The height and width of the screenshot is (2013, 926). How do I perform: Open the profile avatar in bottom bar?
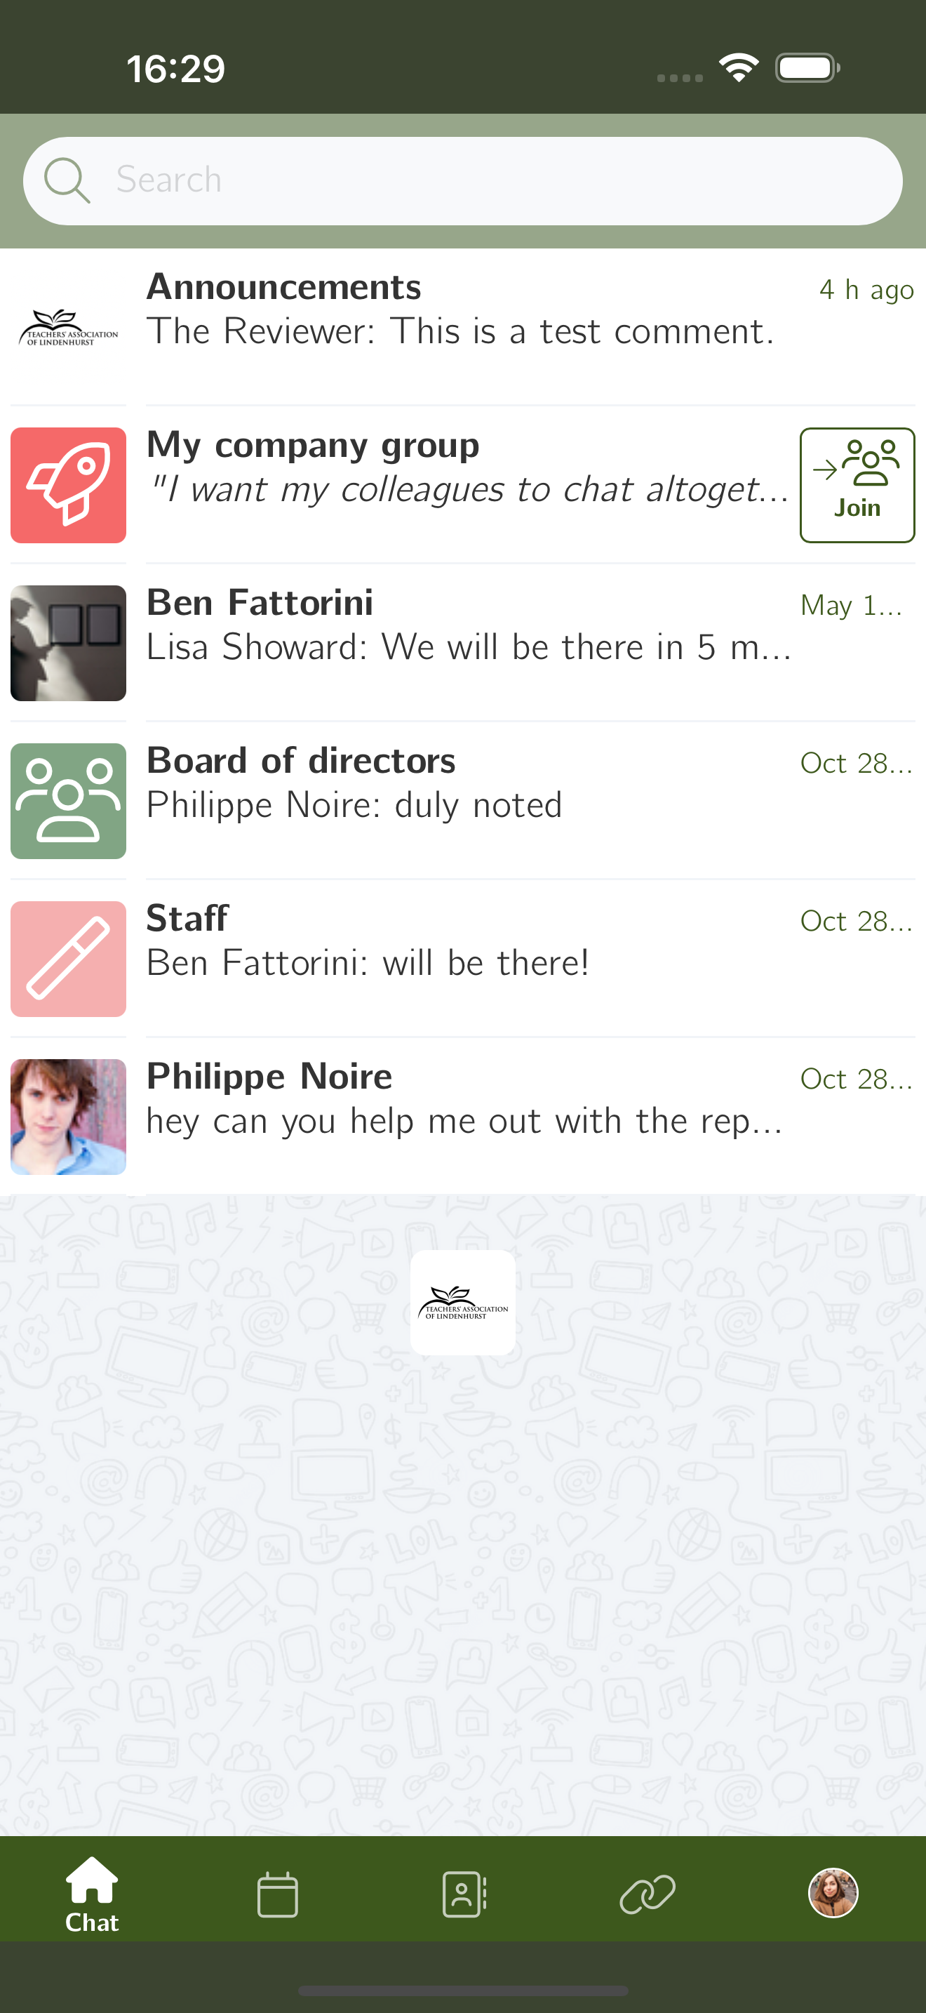[x=833, y=1893]
